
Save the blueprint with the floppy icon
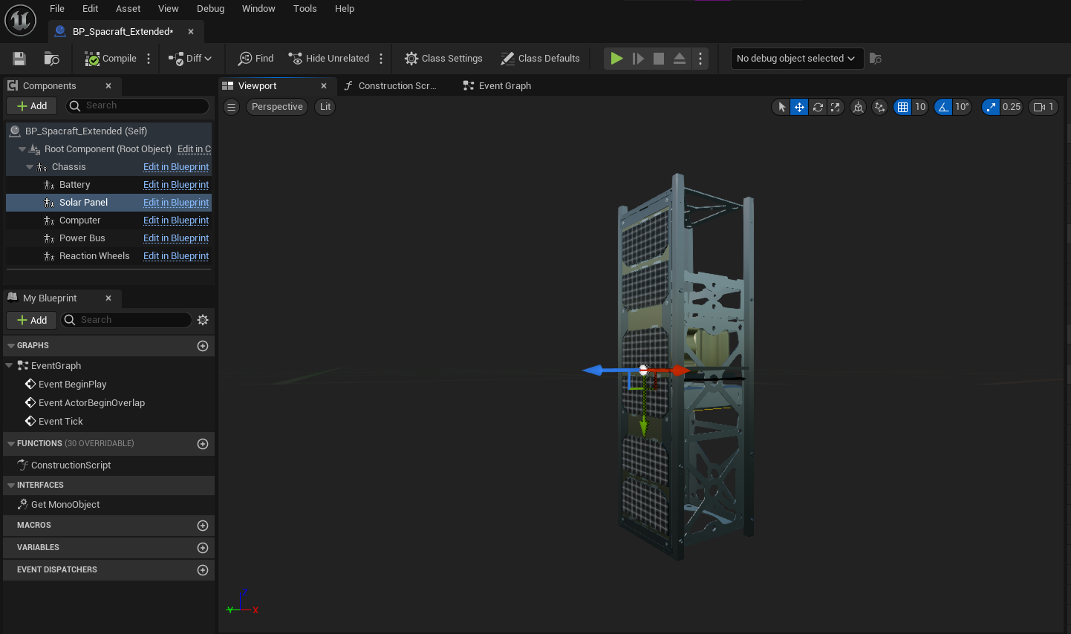(19, 59)
